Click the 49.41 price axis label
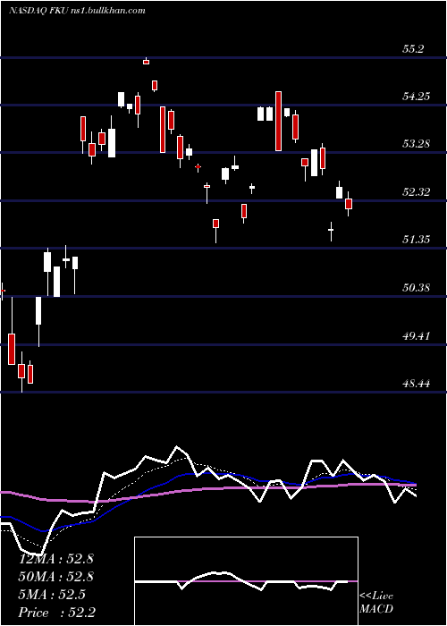 click(x=416, y=335)
